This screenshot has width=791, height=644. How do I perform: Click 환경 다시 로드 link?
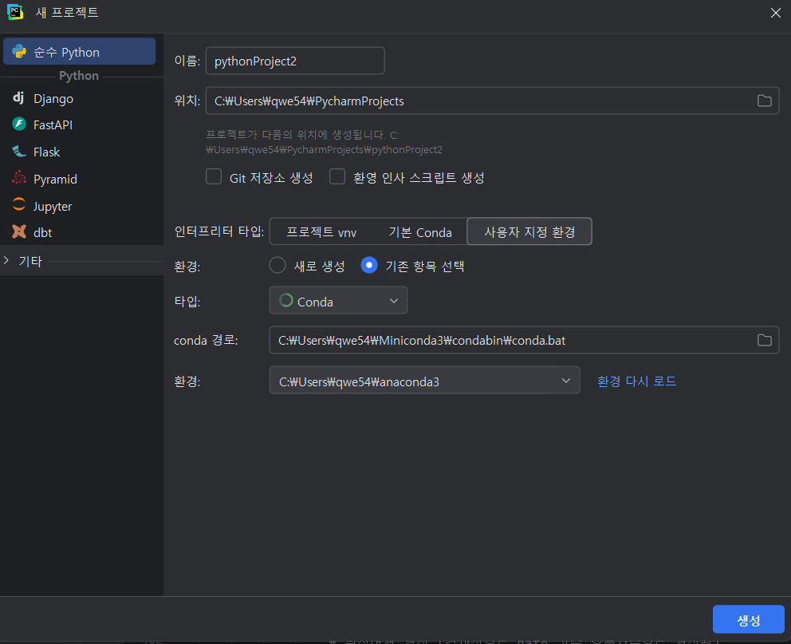pos(636,381)
